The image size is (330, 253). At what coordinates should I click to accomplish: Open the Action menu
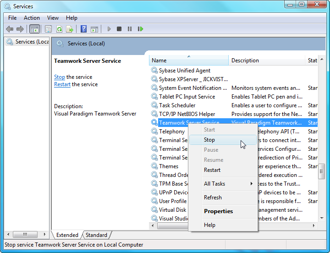pyautogui.click(x=32, y=18)
